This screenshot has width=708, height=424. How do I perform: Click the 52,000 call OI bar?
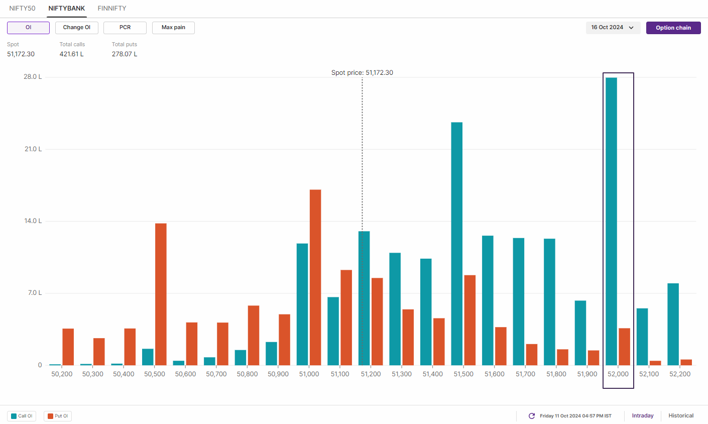point(612,222)
